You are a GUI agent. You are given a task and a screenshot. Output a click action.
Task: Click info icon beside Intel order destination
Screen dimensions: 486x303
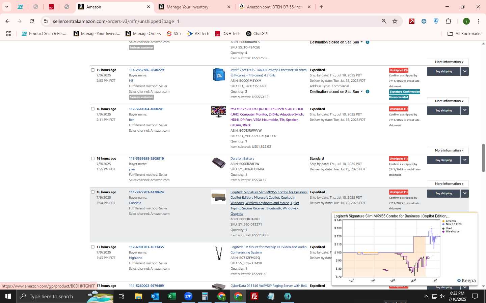[368, 92]
